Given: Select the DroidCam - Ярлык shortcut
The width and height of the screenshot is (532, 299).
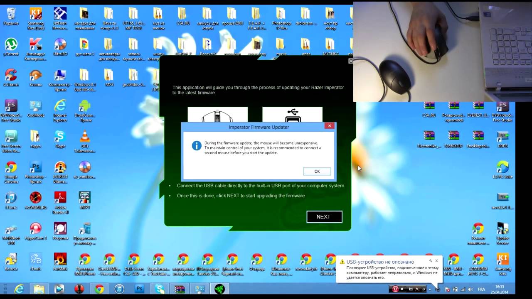Looking at the screenshot, I should point(85,111).
